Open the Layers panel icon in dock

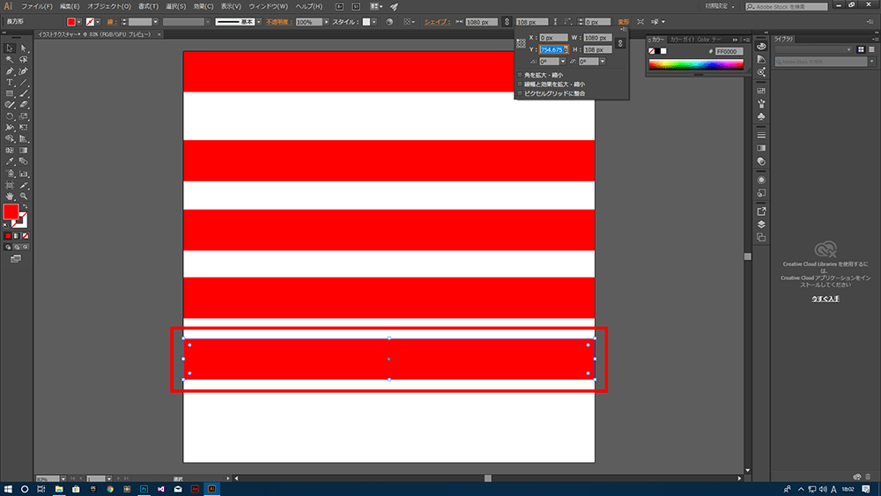pos(761,224)
